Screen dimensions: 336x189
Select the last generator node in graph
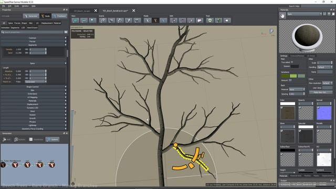(x=51, y=164)
